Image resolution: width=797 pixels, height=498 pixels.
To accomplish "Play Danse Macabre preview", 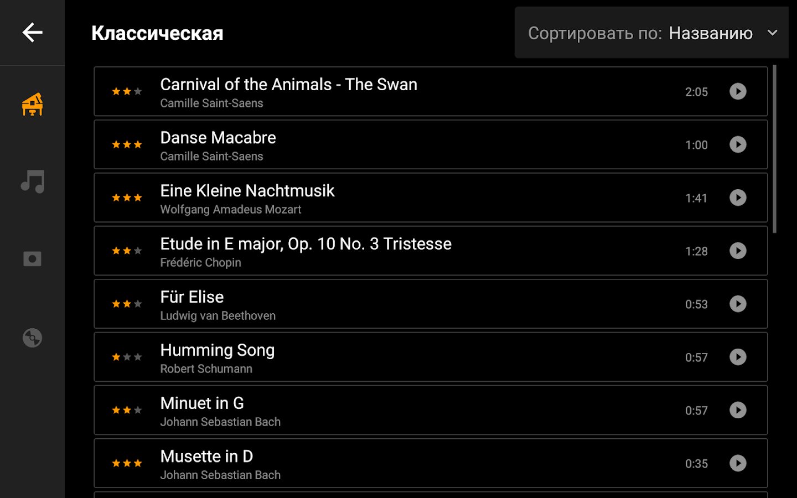I will click(738, 144).
